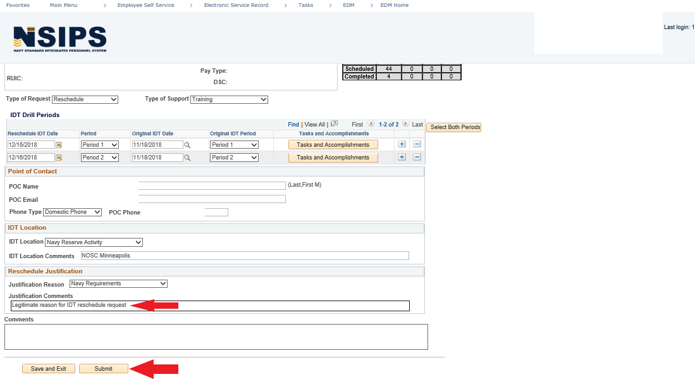Open the Phone Type dropdown
Viewport: 695px width, 391px height.
(72, 212)
